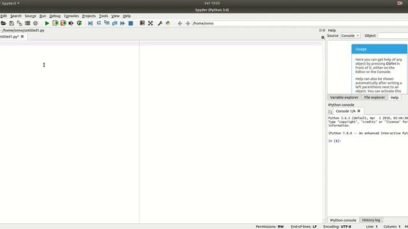
Task: Open the Edit menu
Action: click(4, 16)
